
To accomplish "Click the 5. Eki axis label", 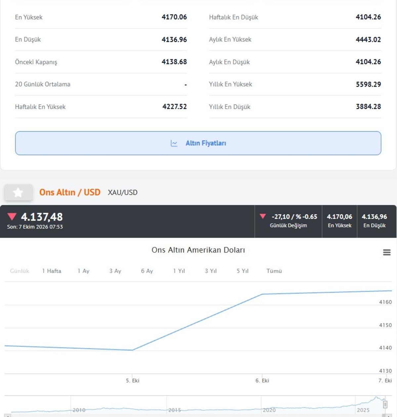I will point(133,381).
